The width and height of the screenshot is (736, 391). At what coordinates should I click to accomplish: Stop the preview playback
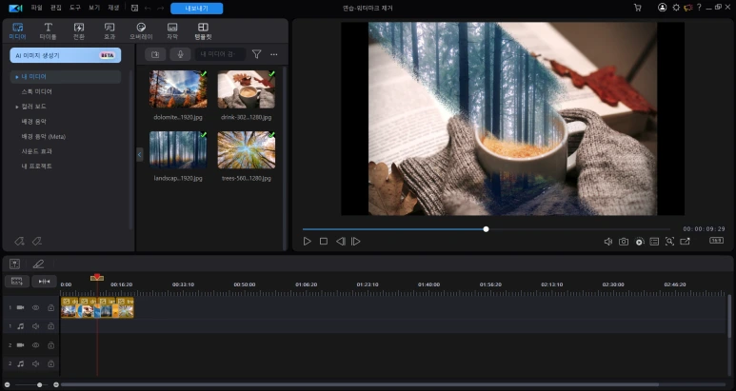coord(324,242)
